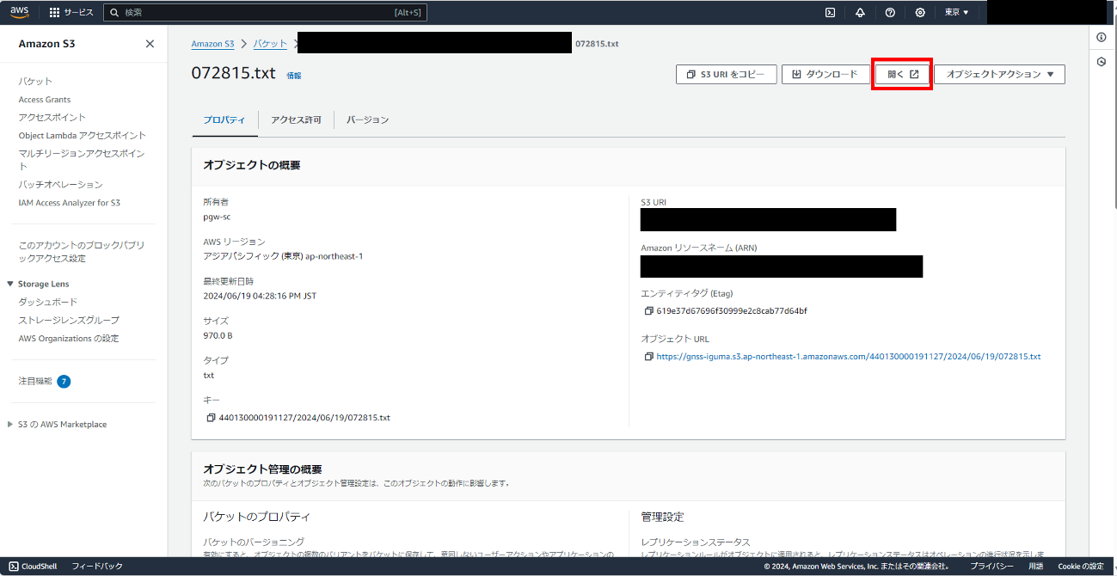Image resolution: width=1117 pixels, height=576 pixels.
Task: Open the hexagon tutorials icon at right edge
Action: tap(1102, 62)
